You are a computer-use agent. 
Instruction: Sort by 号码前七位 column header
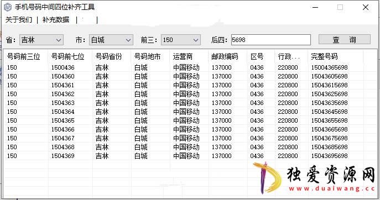coord(67,57)
